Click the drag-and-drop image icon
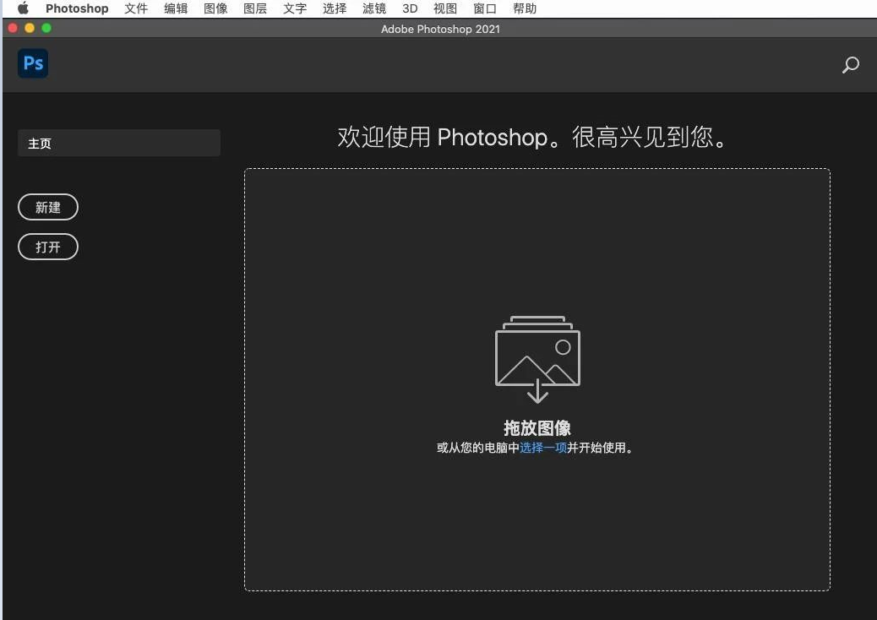This screenshot has width=877, height=620. (x=537, y=360)
